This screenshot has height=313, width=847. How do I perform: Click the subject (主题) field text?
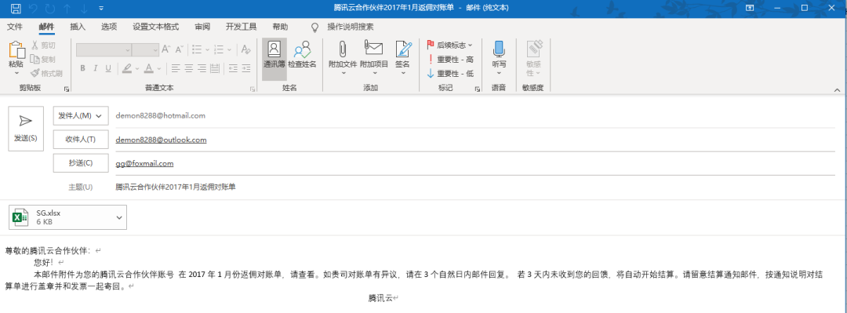tap(175, 187)
